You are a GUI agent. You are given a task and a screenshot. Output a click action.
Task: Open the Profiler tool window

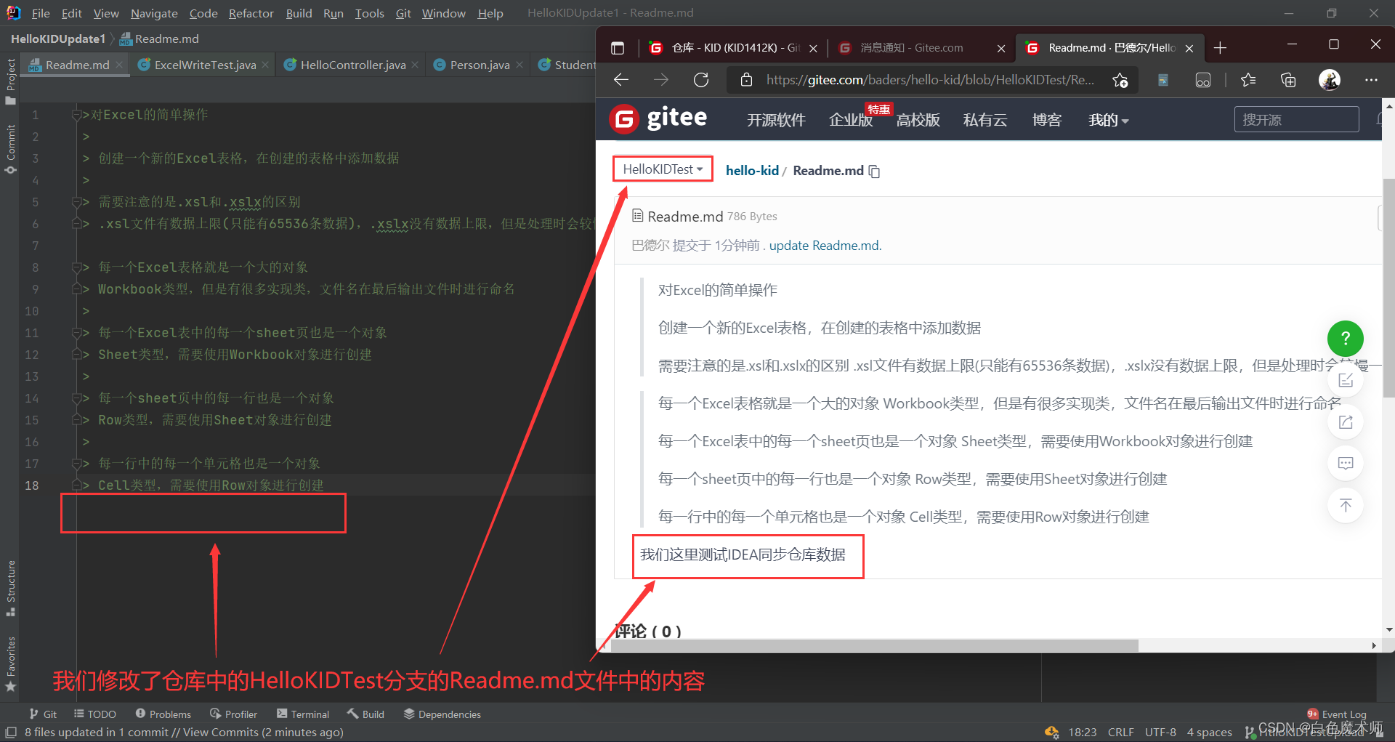(x=234, y=714)
